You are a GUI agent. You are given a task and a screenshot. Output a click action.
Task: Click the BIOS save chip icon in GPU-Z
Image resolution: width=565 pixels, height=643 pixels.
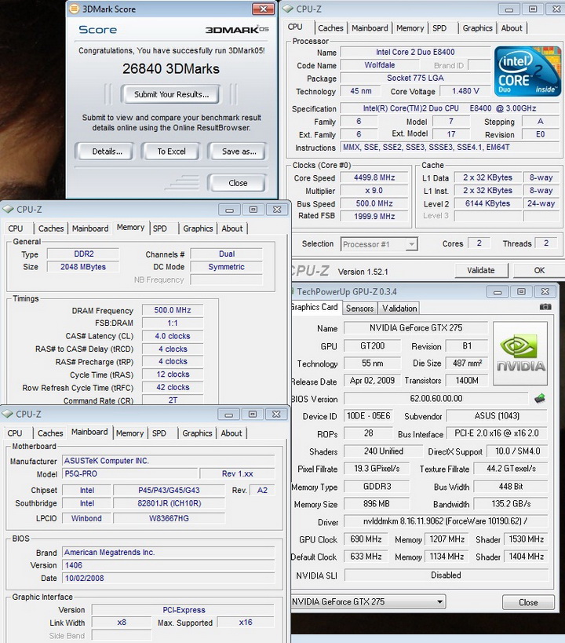click(540, 398)
